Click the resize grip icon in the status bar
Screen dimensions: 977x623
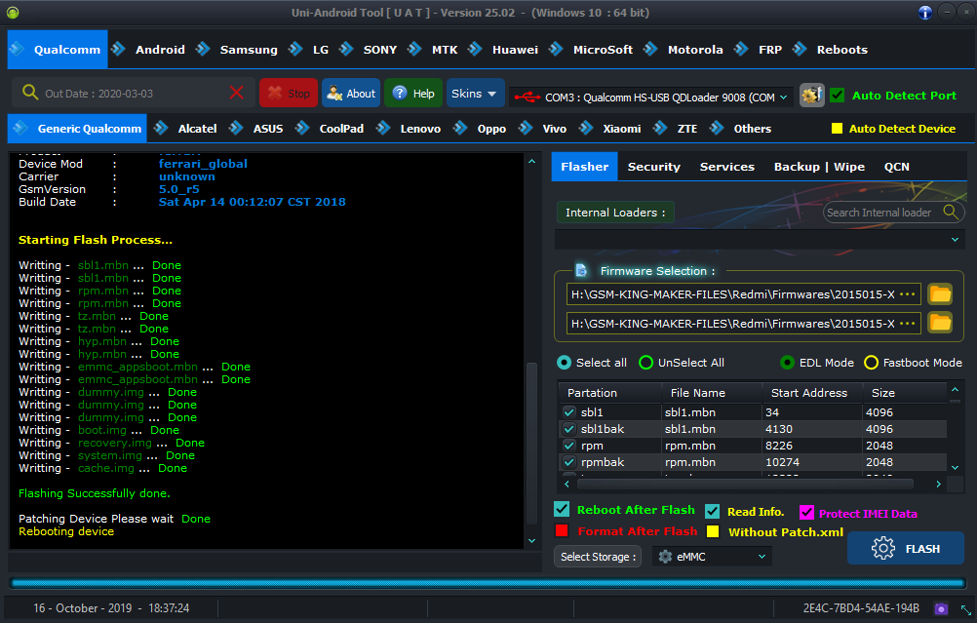click(x=965, y=610)
